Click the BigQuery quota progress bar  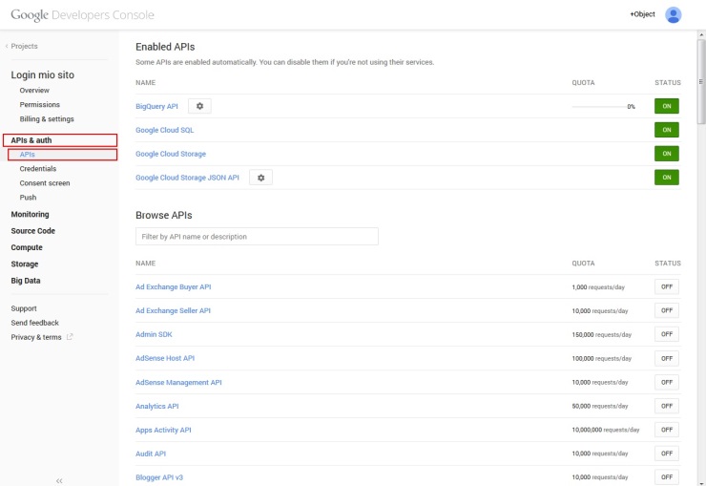point(598,106)
